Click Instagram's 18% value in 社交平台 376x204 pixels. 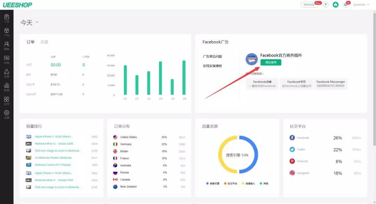pos(338,173)
